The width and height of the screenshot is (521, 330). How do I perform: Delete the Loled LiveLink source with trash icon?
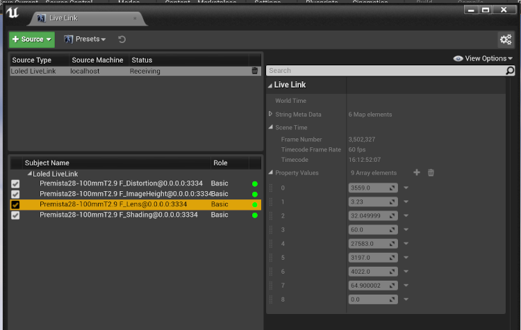tap(254, 71)
